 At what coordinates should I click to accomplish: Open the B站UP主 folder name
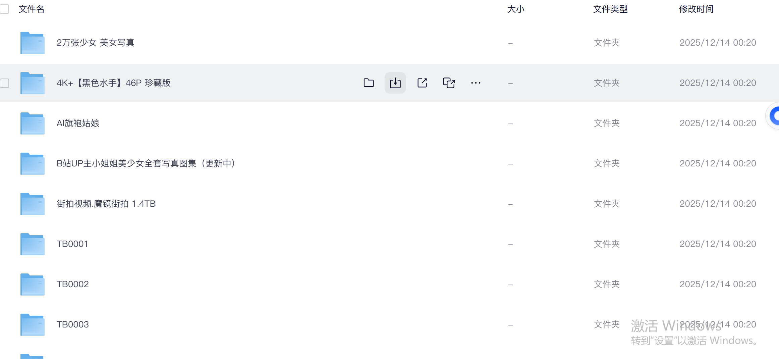click(x=146, y=163)
